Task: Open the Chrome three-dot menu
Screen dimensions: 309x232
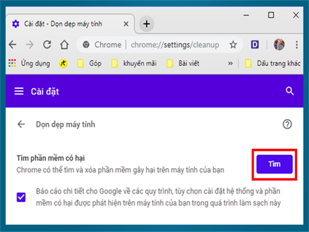Action: coord(297,45)
